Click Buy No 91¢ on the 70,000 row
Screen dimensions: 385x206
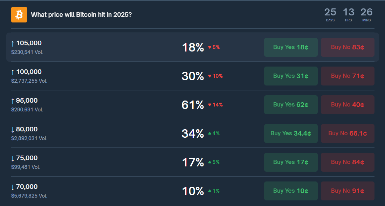pos(348,191)
